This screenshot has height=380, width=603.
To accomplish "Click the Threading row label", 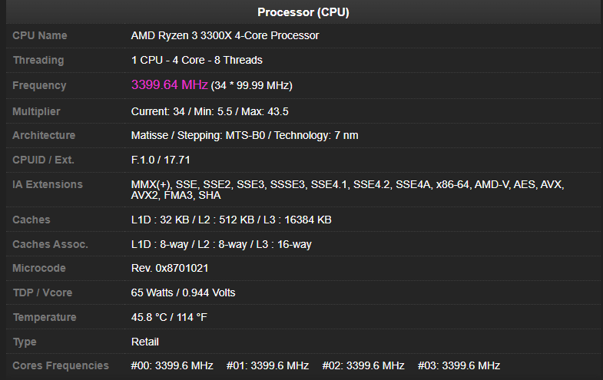I will point(38,60).
